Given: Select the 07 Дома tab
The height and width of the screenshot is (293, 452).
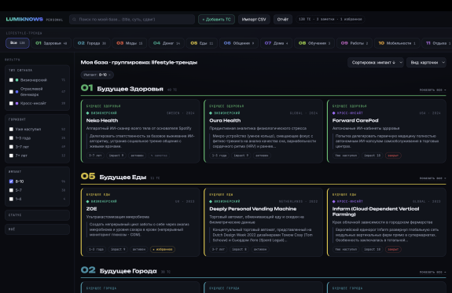Looking at the screenshot, I should [x=276, y=43].
